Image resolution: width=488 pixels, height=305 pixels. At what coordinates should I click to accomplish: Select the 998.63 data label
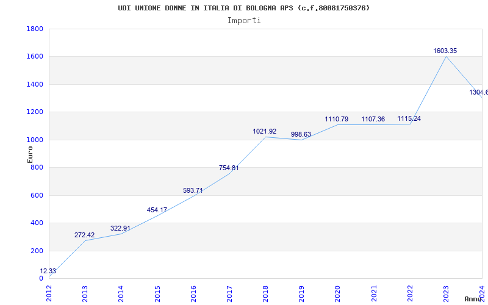(301, 134)
